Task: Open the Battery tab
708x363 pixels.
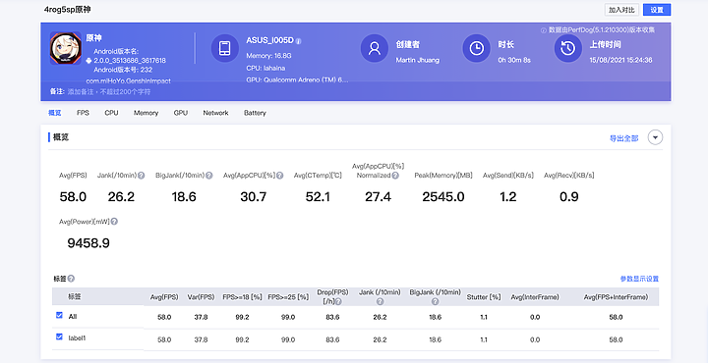Action: tap(255, 113)
